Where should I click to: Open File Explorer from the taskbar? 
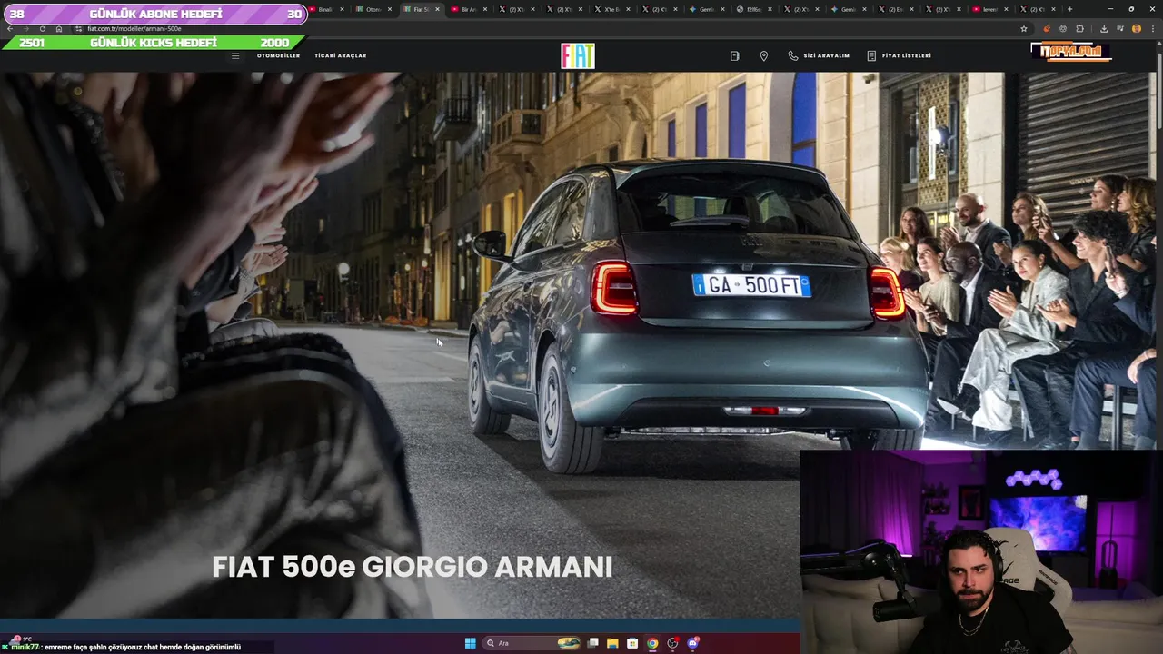point(612,643)
